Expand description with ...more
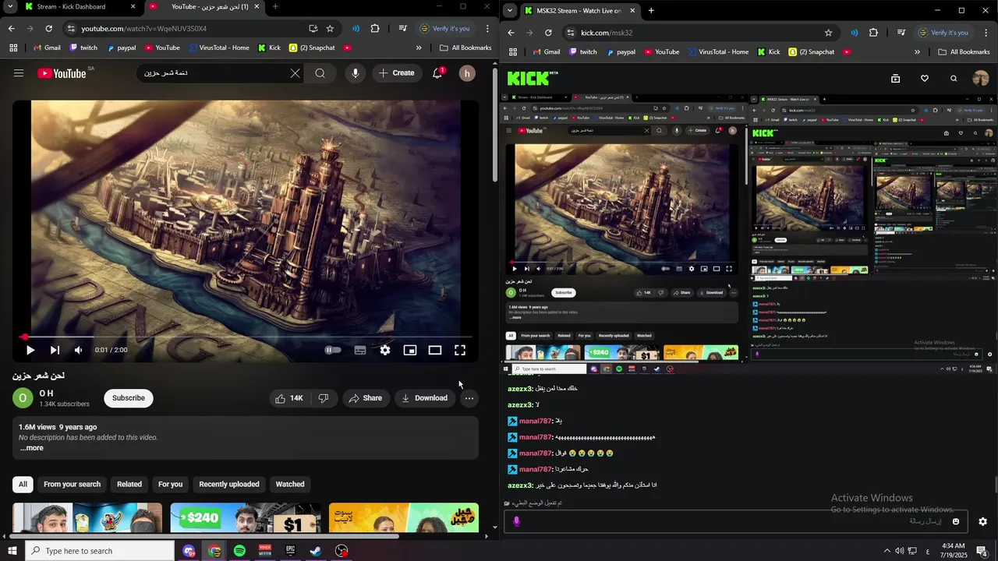 [x=31, y=448]
